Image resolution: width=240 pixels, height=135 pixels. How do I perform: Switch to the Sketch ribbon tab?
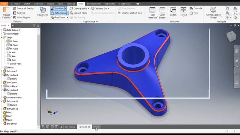click(x=27, y=4)
